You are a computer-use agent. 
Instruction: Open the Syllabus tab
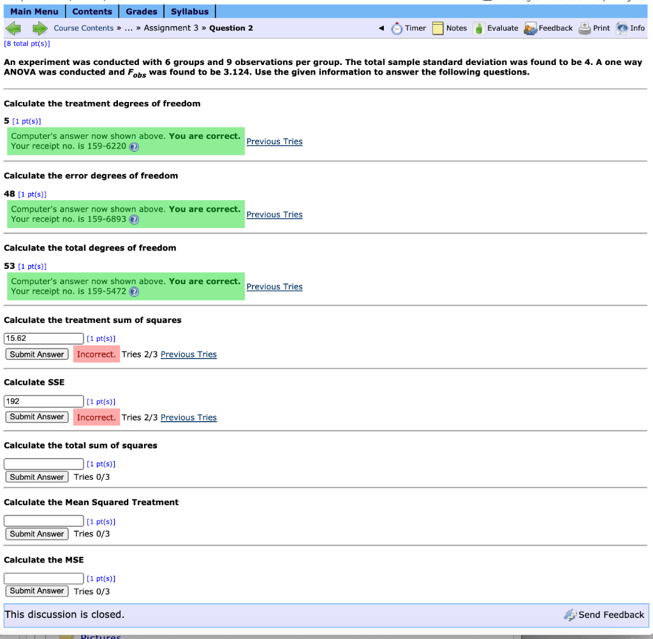tap(189, 11)
